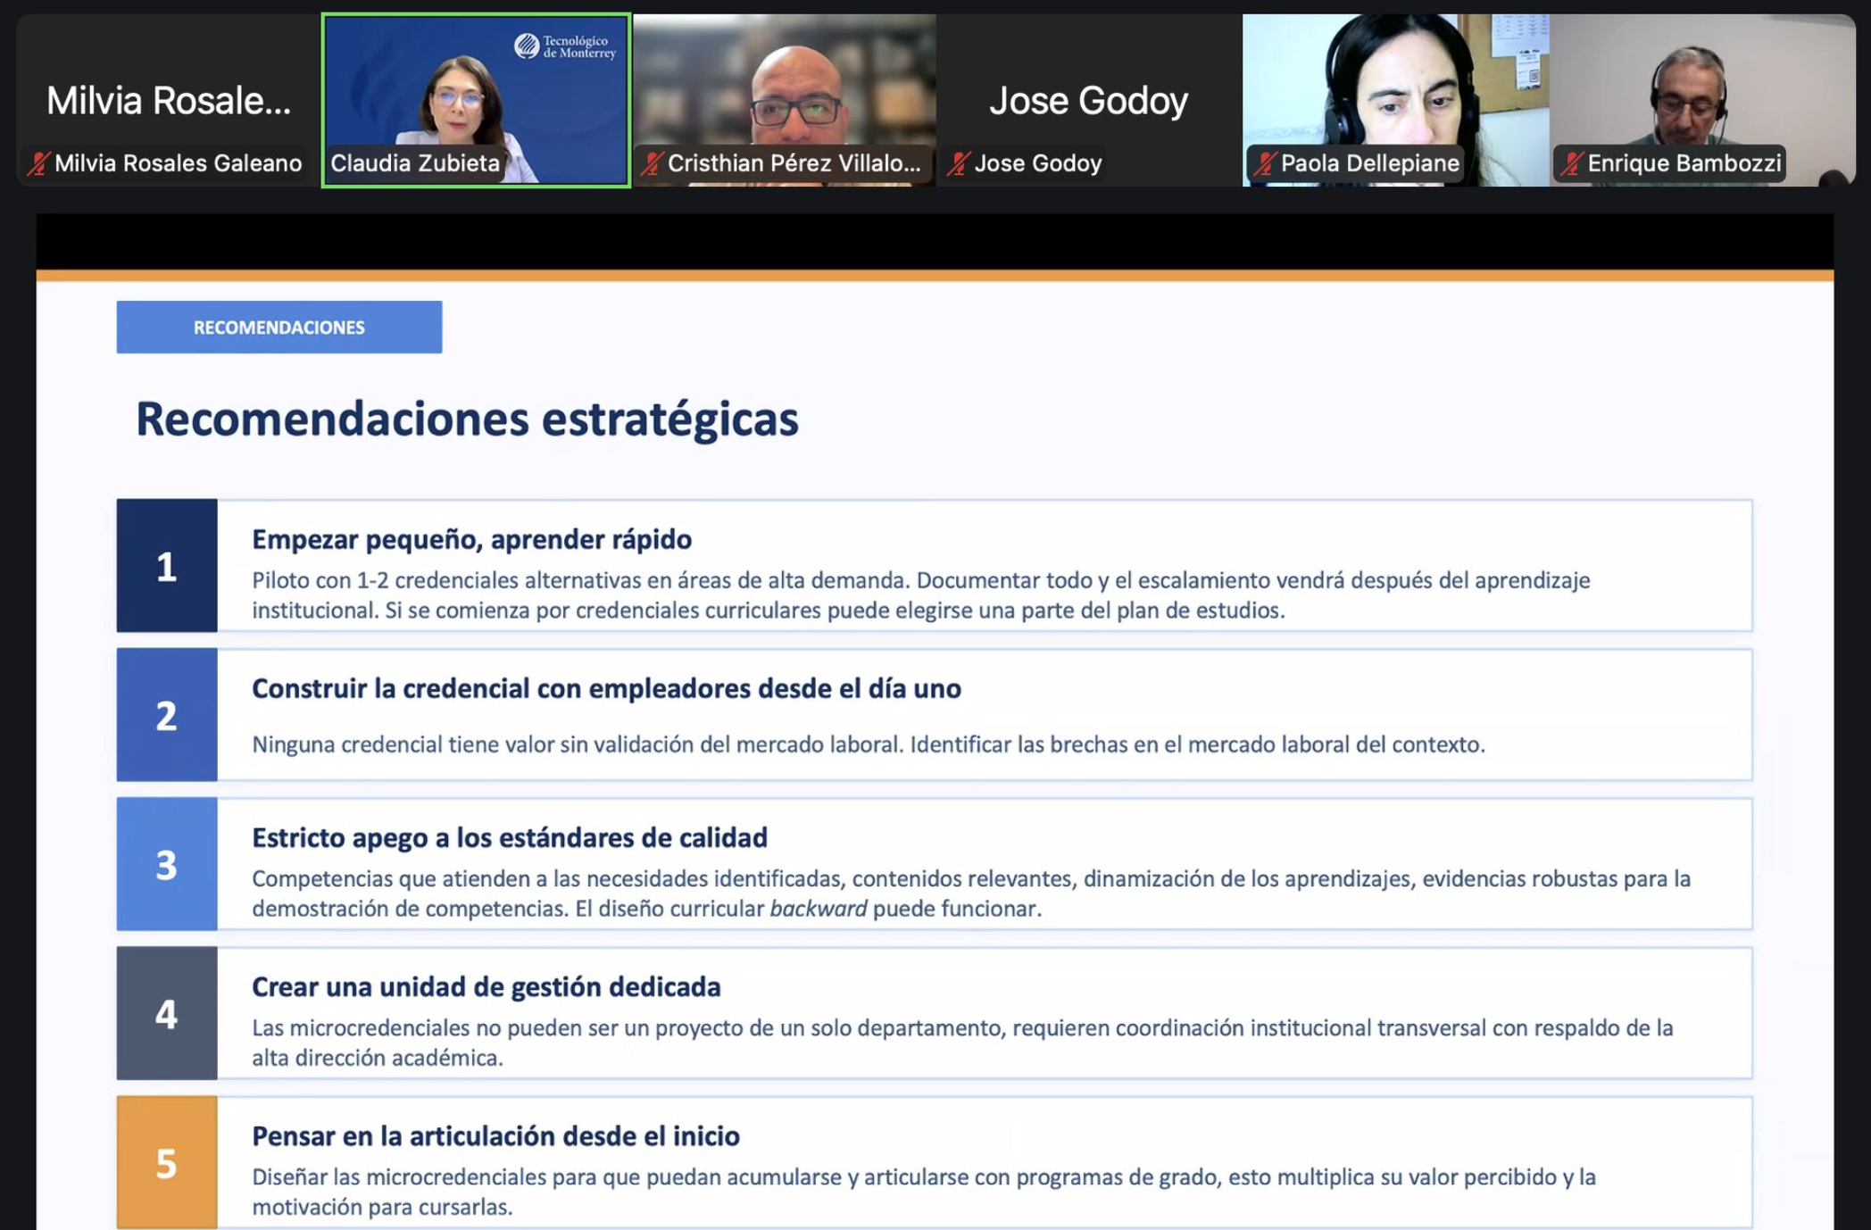
Task: Click Tecnológico de Monterrey logo in Claudia's tile
Action: tap(565, 46)
